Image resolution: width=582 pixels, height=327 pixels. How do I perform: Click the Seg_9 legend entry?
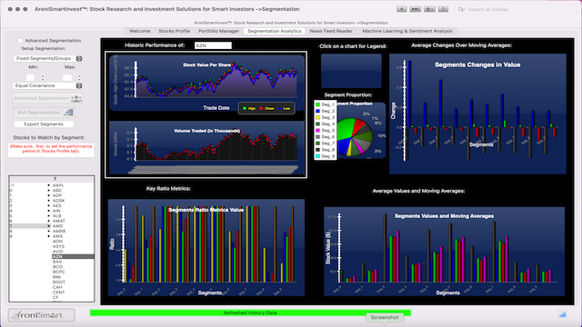[326, 156]
